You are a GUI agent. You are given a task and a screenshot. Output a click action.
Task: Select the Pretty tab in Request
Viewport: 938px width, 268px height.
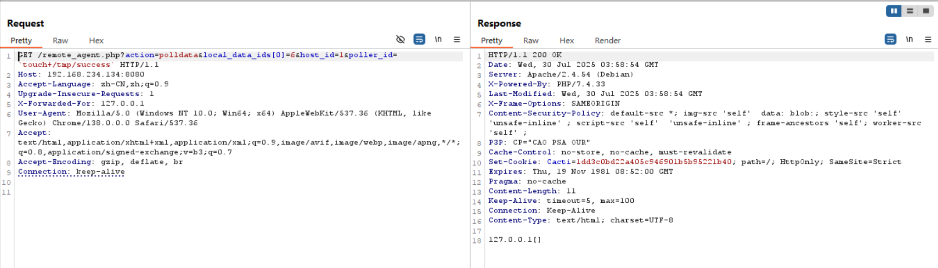[x=21, y=40]
